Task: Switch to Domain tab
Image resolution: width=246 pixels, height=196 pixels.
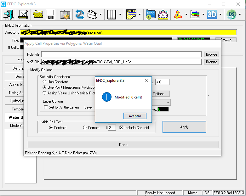Action: pyautogui.click(x=14, y=76)
